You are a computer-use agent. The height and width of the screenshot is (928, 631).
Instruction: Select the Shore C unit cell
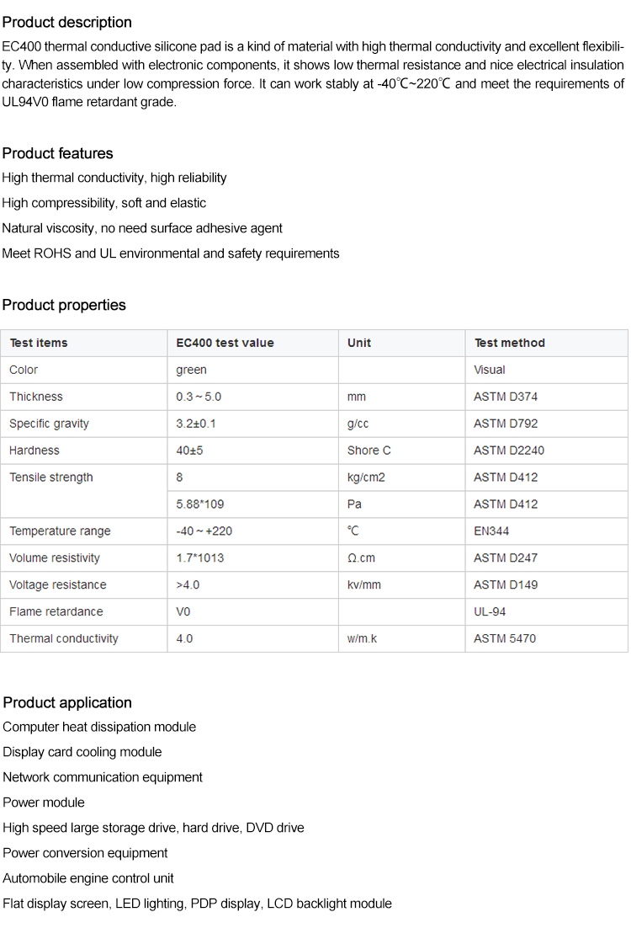coord(369,451)
